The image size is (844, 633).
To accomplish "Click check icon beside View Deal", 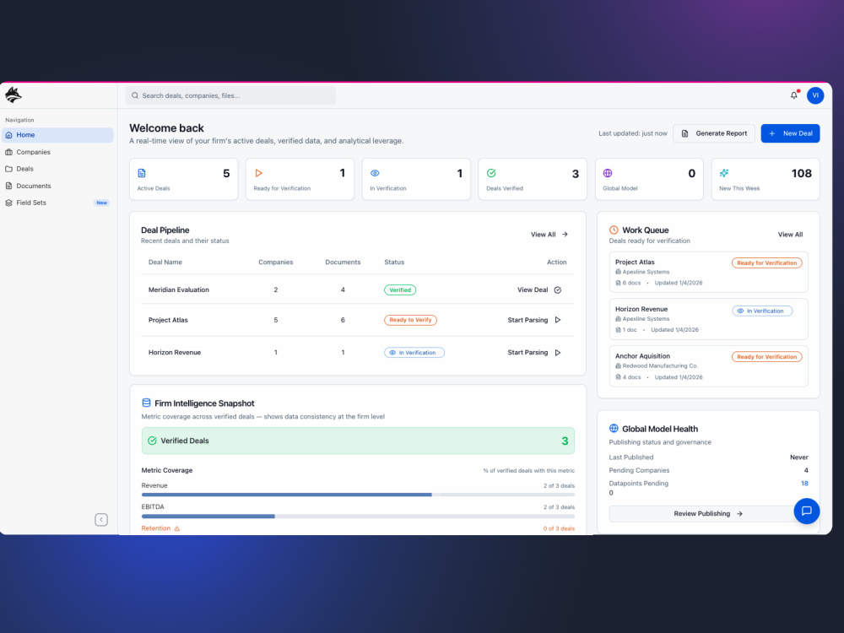I will coord(558,290).
